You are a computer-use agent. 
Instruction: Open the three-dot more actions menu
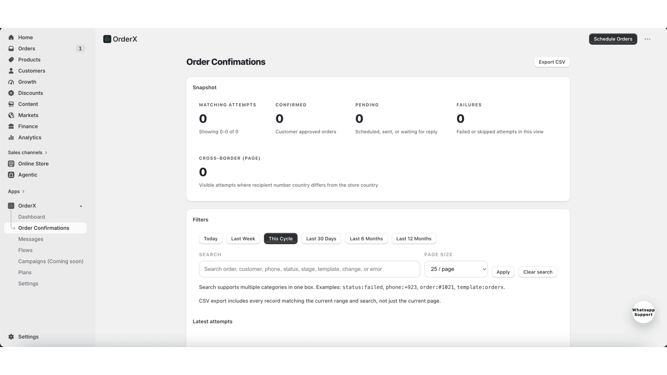tap(647, 39)
